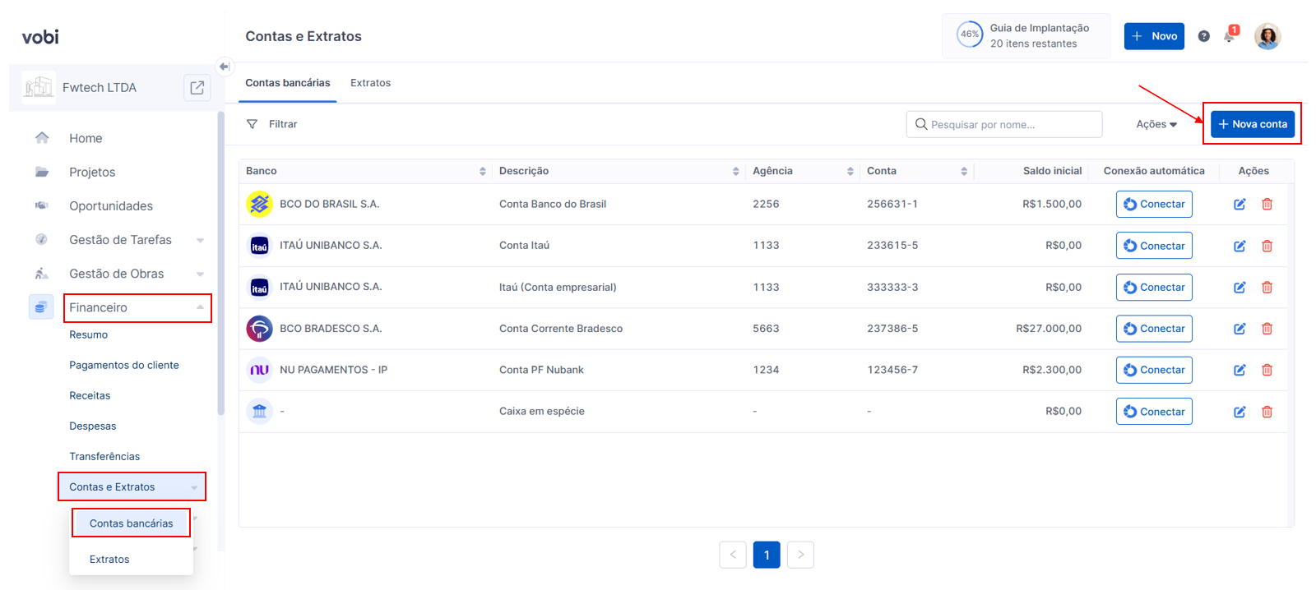Sort by Banco column
Viewport: 1316px width, 590px height.
pos(483,171)
